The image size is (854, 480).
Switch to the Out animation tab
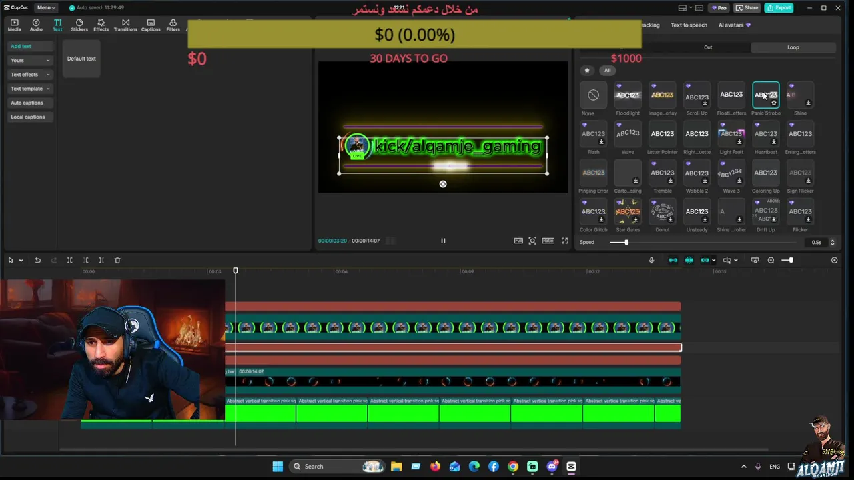point(708,47)
